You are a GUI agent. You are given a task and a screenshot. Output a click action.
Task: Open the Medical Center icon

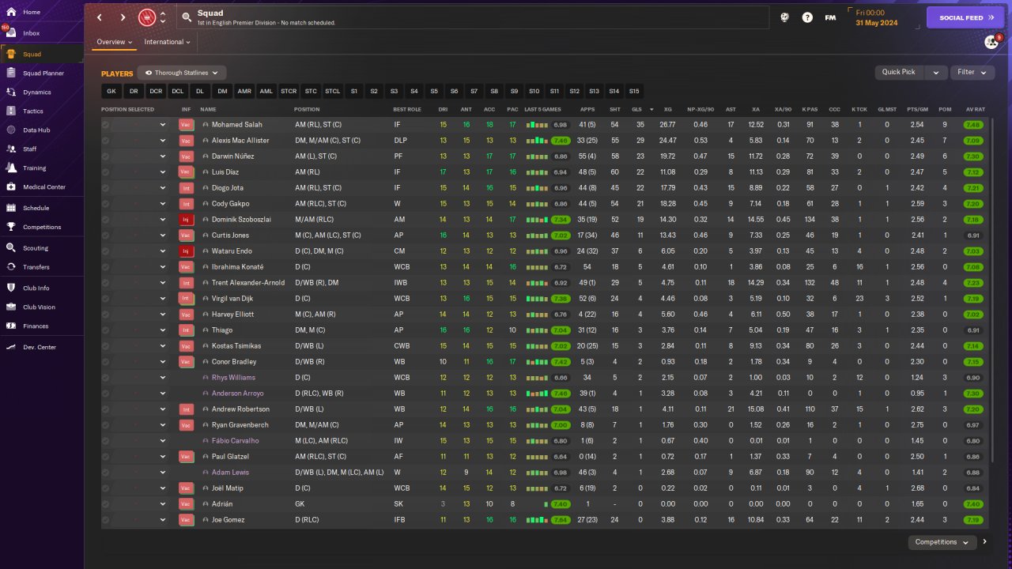[x=11, y=187]
